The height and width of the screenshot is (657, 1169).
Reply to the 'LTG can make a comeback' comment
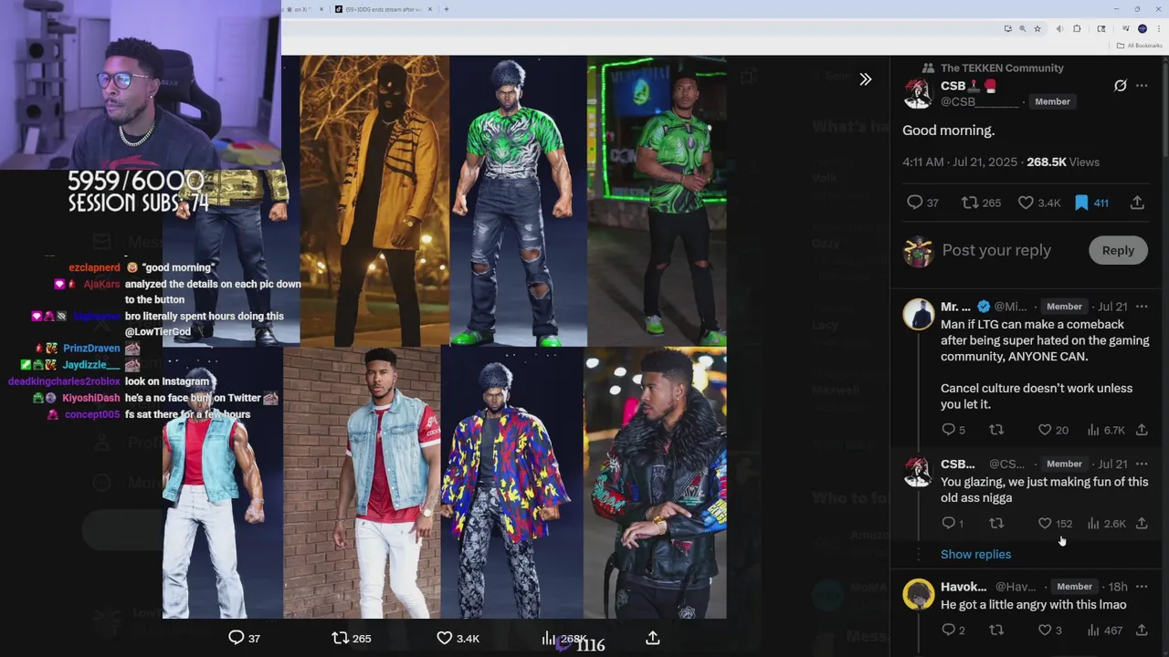point(949,430)
